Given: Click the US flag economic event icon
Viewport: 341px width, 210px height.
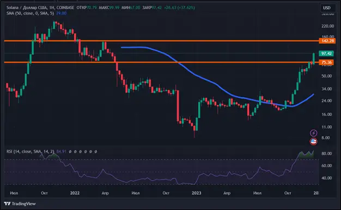Looking at the screenshot, I should (313, 142).
